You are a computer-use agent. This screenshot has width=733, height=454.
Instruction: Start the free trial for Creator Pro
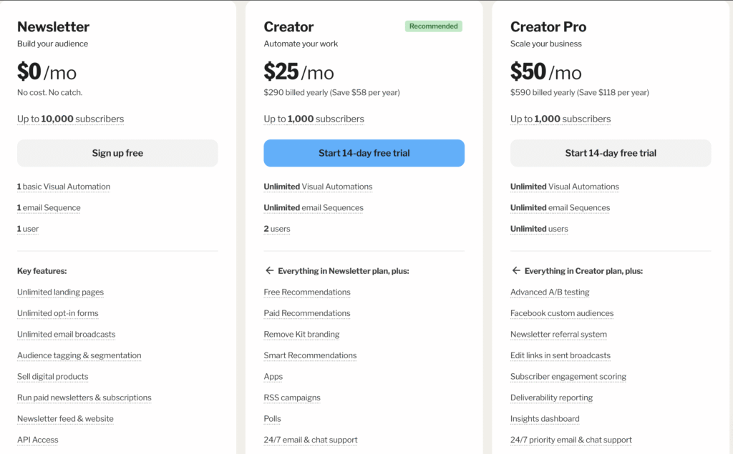pos(610,153)
